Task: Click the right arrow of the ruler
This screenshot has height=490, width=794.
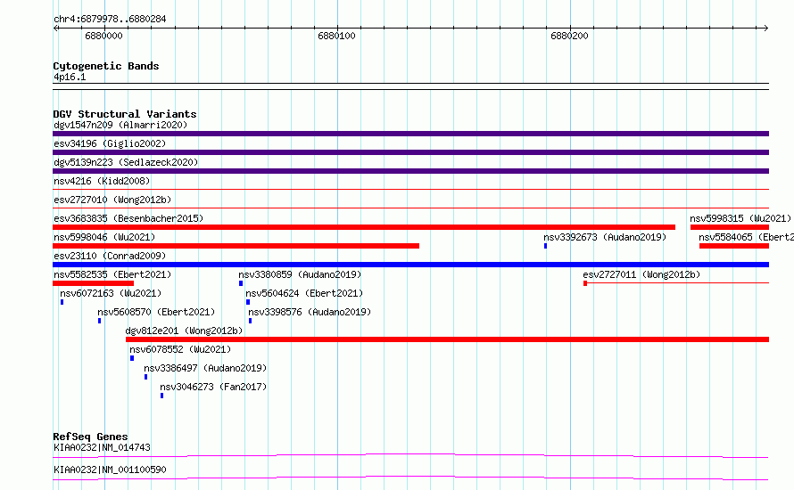Action: 766,28
